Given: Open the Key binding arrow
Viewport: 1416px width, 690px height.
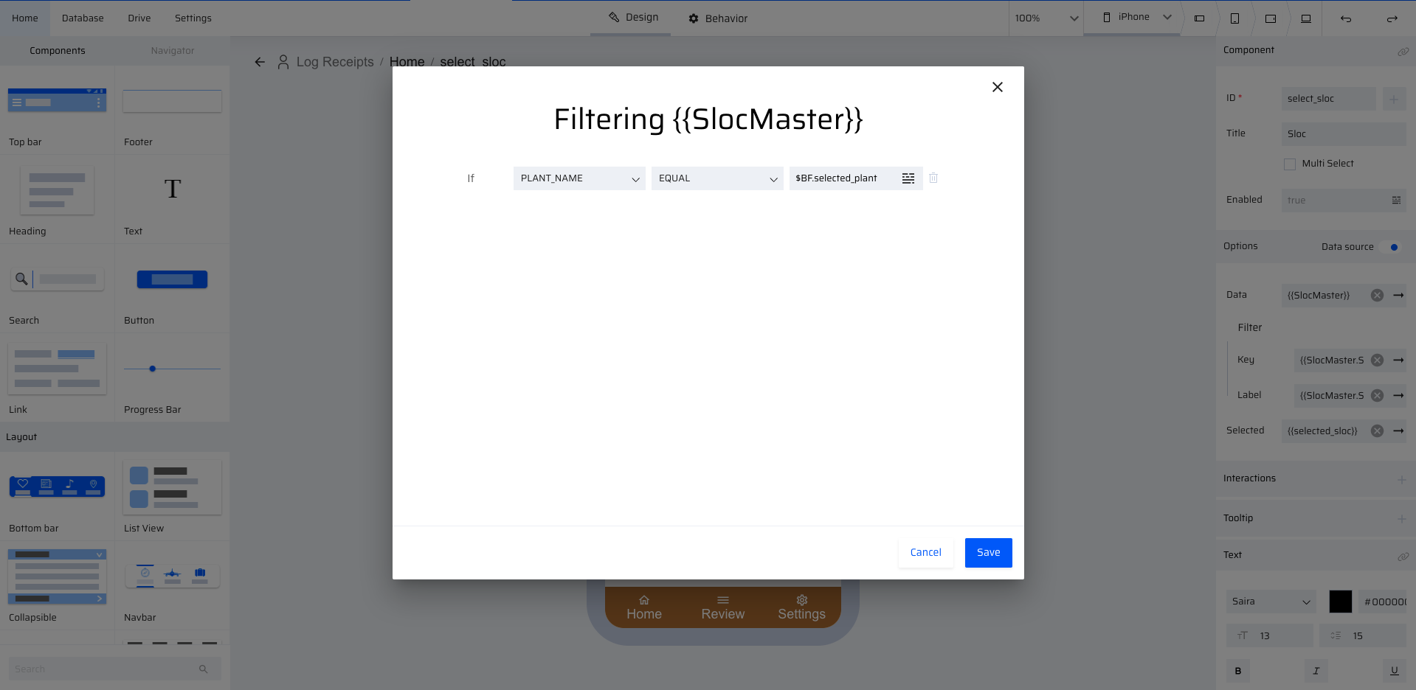Looking at the screenshot, I should tap(1398, 360).
